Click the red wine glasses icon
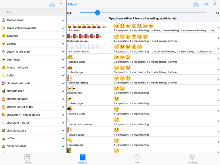 click(x=71, y=88)
